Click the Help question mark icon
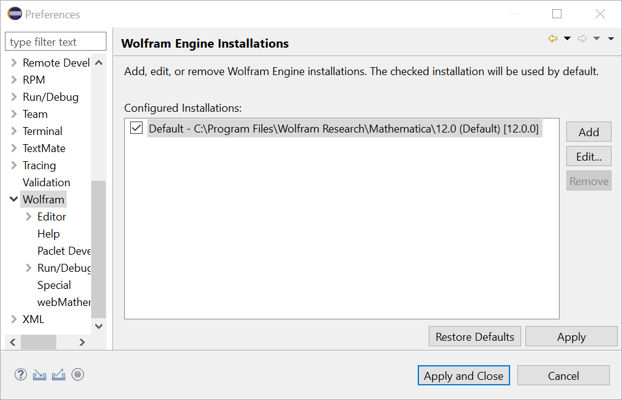 point(21,374)
